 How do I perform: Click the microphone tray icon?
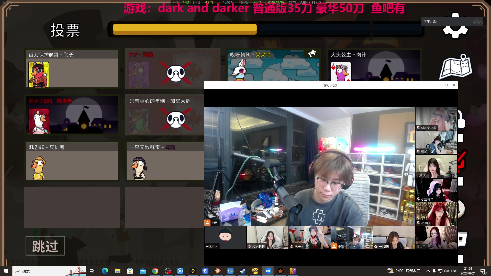pyautogui.click(x=434, y=271)
